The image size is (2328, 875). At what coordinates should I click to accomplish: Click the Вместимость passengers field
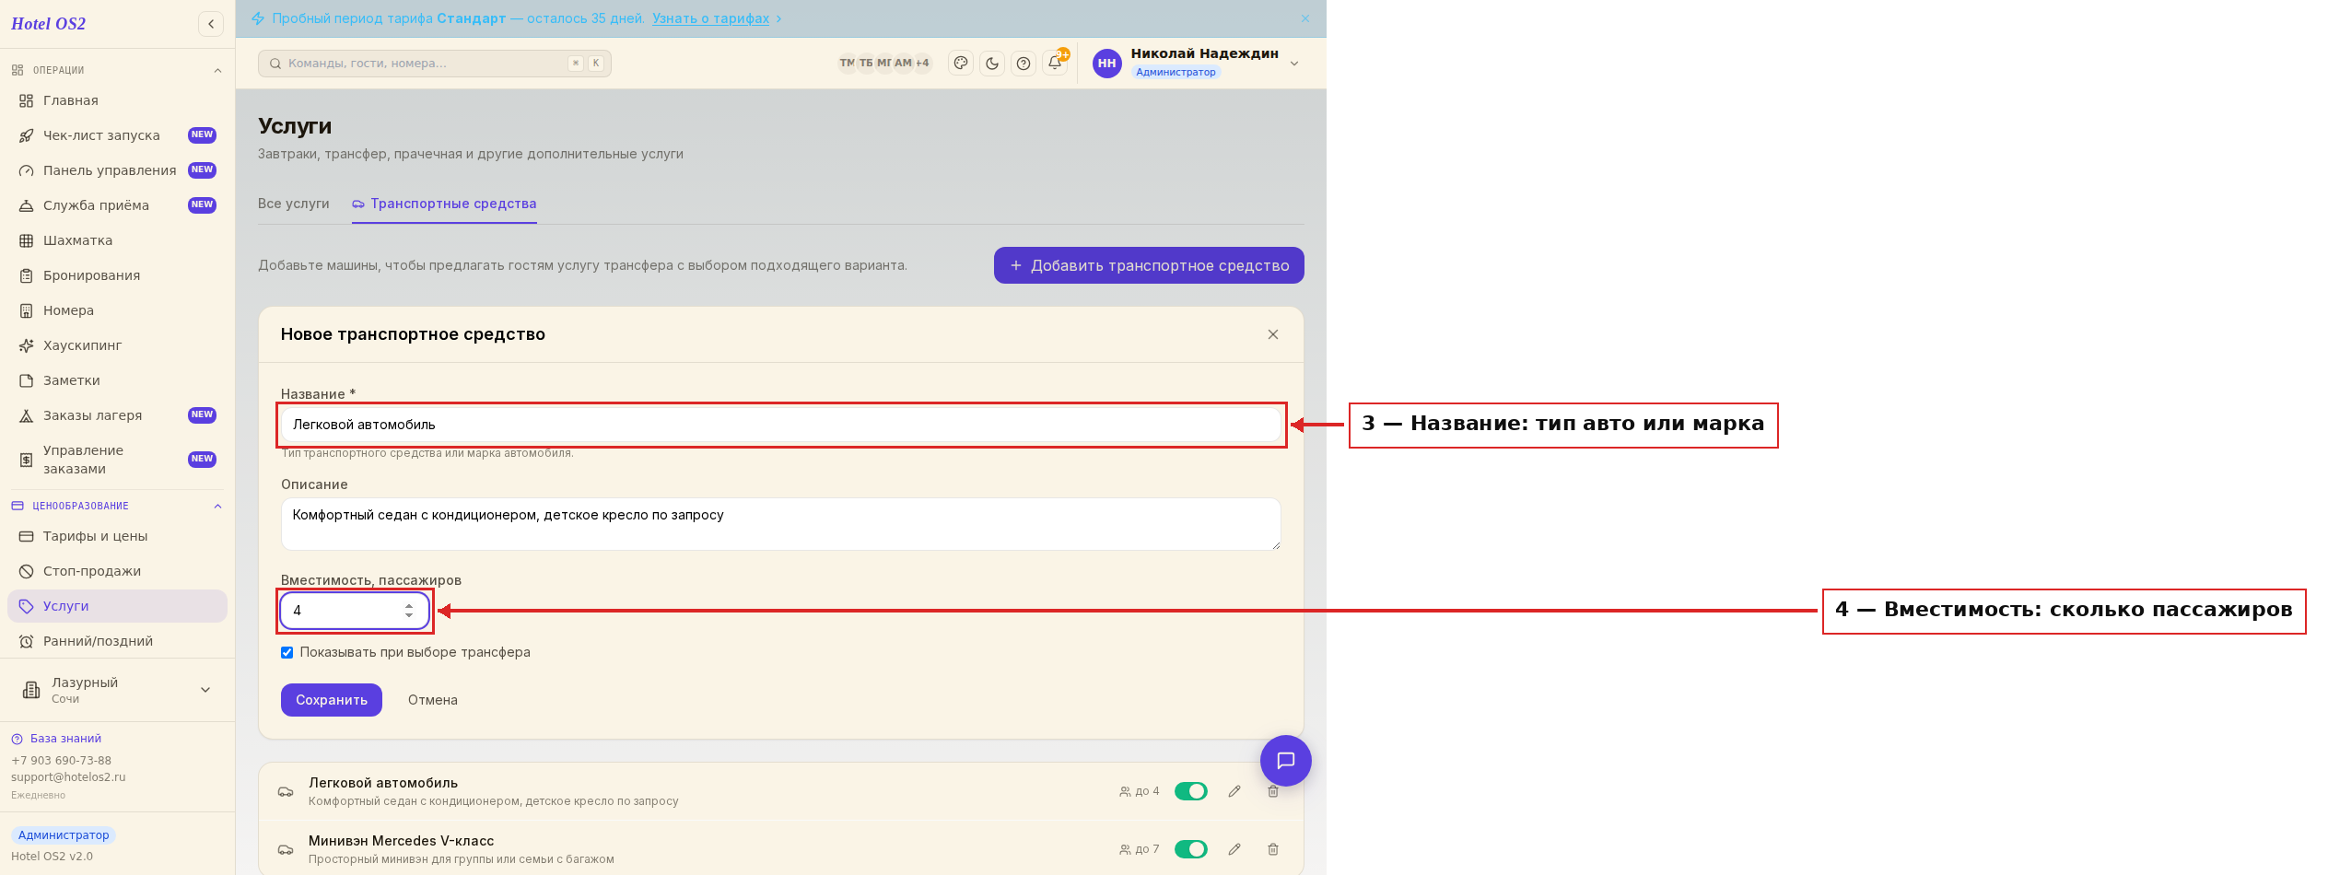[x=355, y=611]
